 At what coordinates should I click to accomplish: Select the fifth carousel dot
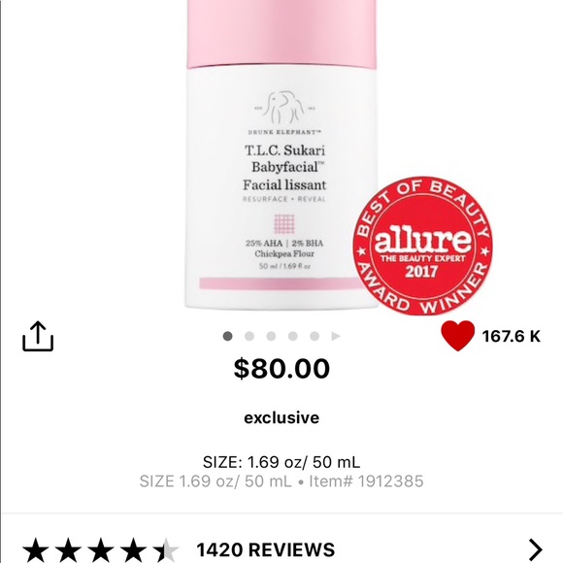(x=315, y=336)
